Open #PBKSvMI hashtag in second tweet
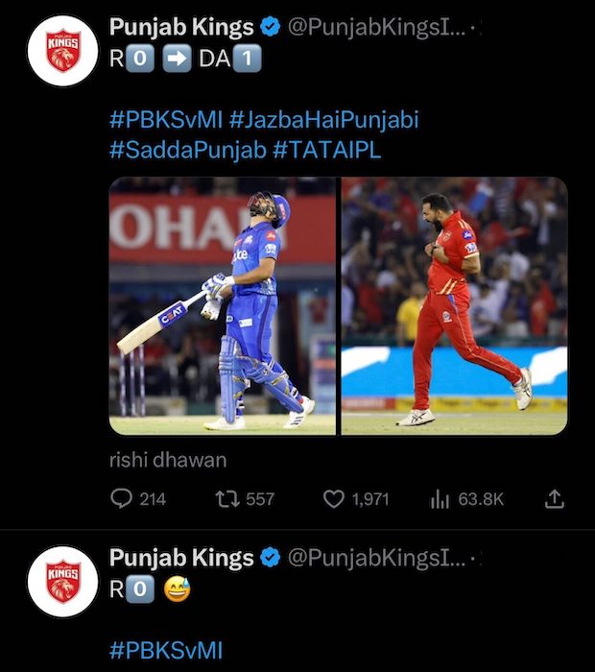This screenshot has height=672, width=595. tap(166, 652)
